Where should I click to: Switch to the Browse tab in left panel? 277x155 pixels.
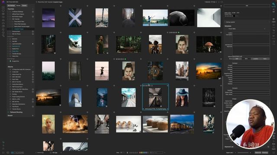(18, 6)
